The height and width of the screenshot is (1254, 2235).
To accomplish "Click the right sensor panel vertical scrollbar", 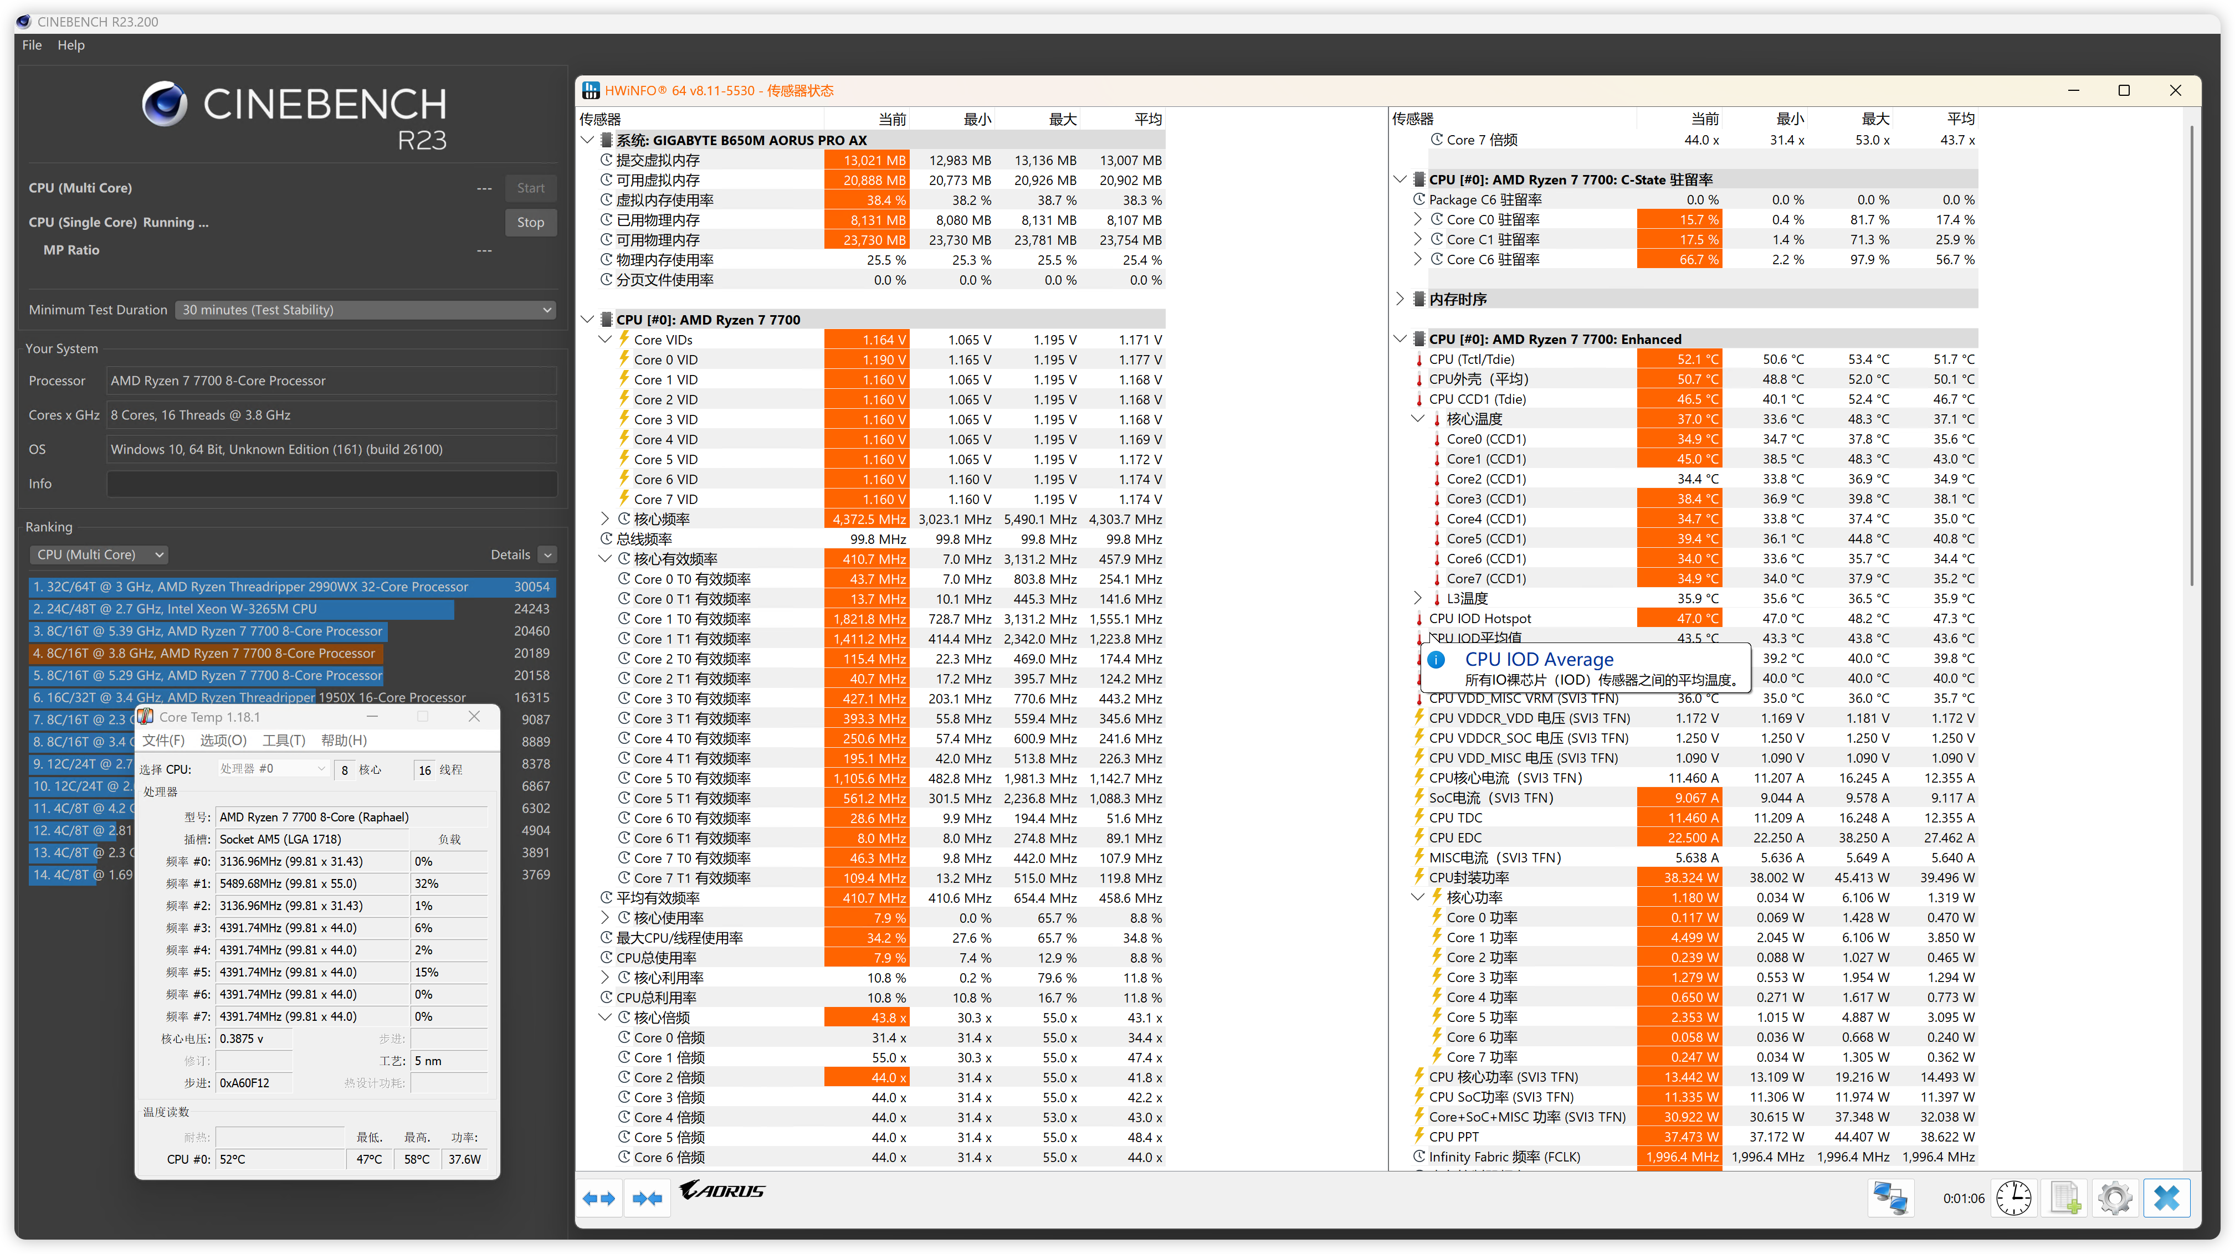I will (2192, 356).
